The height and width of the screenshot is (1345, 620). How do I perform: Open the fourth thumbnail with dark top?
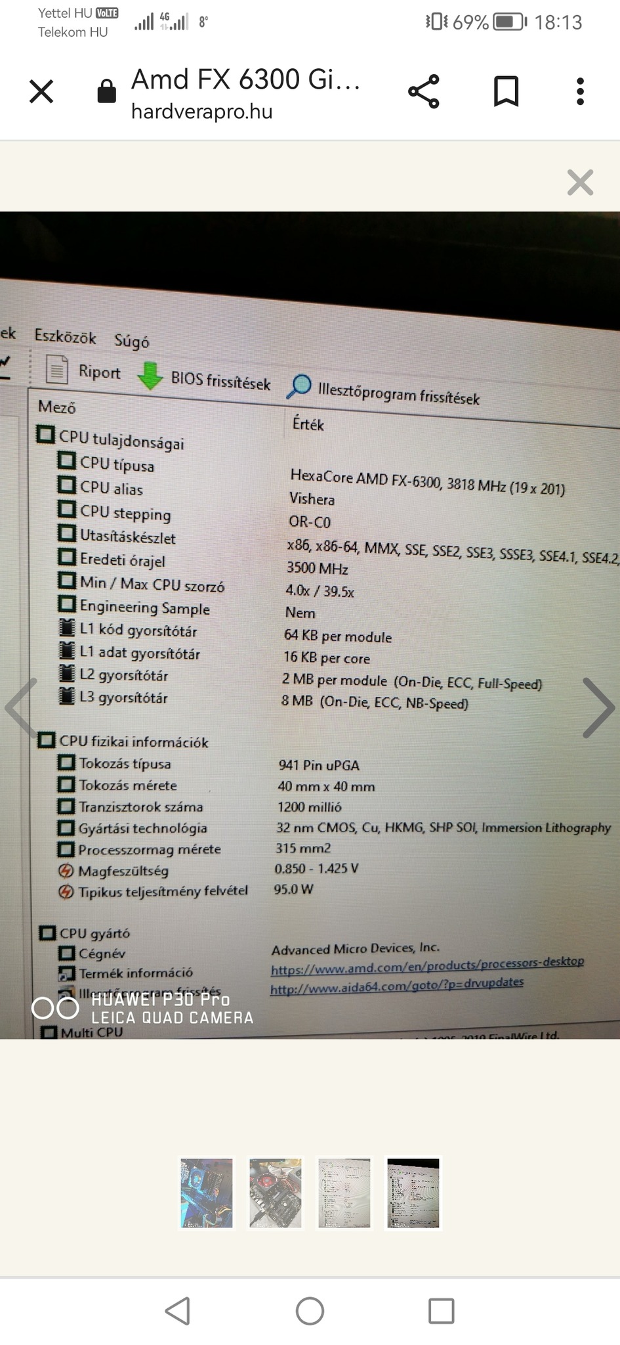(x=413, y=1193)
